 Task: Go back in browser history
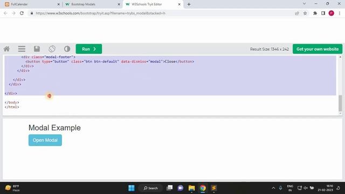5,13
